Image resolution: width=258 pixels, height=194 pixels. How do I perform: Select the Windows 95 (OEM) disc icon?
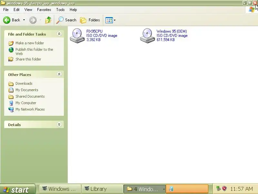(x=147, y=36)
